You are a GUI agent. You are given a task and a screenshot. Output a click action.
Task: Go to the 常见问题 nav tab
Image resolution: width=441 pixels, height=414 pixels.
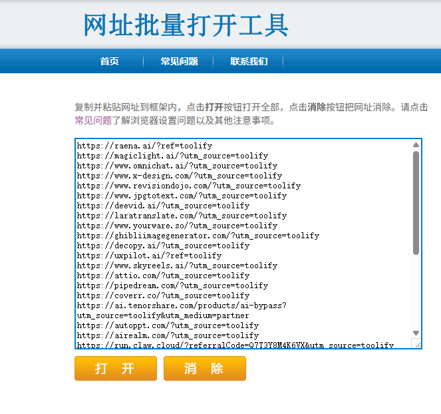click(x=179, y=61)
